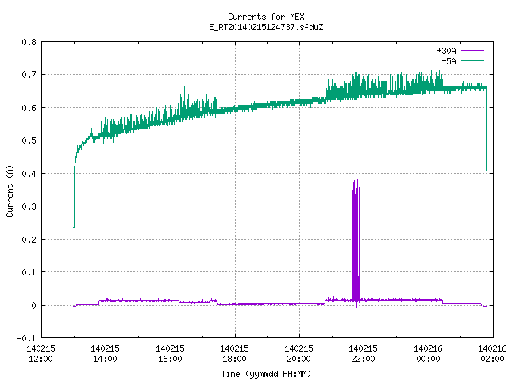
Task: Click the 140215 20:00 x-axis label
Action: pyautogui.click(x=298, y=354)
